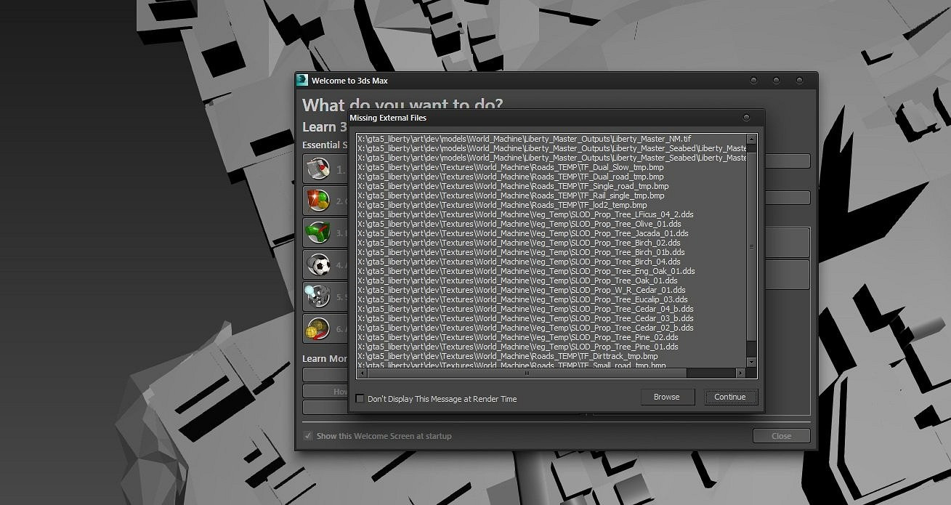Toggle Show this Welcome Screen at startup
951x505 pixels.
308,436
